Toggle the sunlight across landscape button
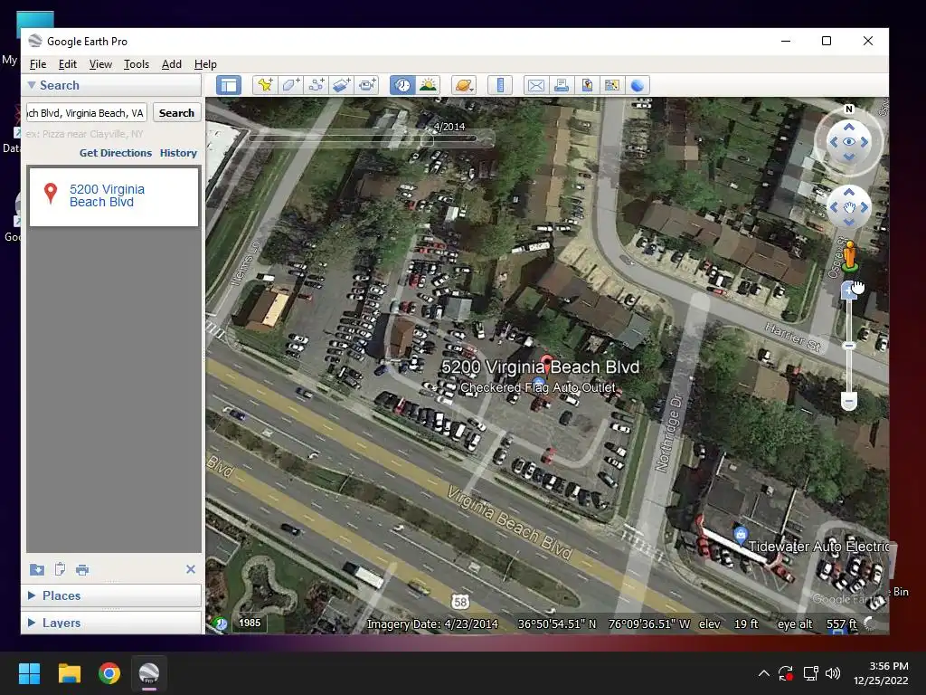This screenshot has width=926, height=695. coord(428,85)
